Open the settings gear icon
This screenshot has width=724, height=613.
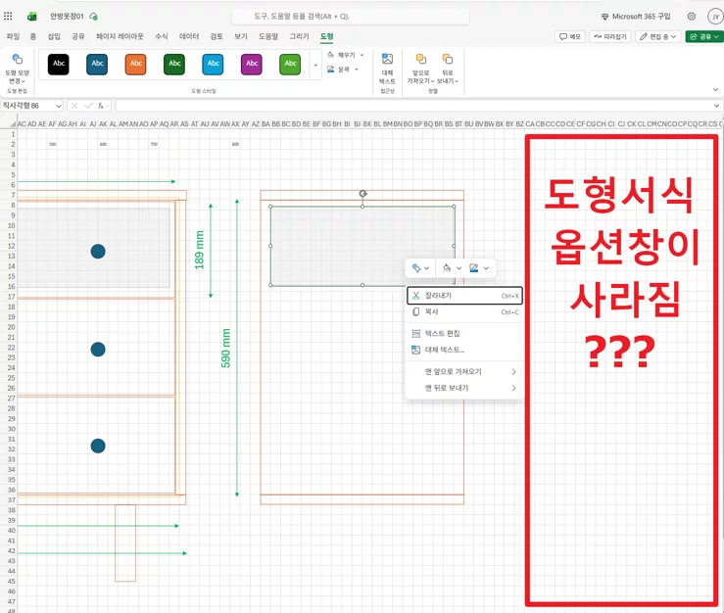point(692,16)
